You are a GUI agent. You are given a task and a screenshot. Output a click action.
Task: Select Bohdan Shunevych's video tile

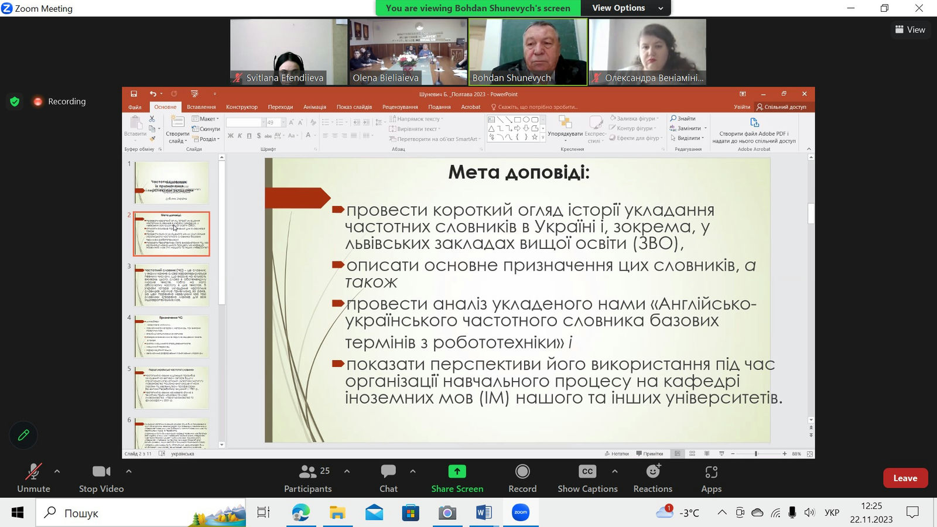click(528, 52)
